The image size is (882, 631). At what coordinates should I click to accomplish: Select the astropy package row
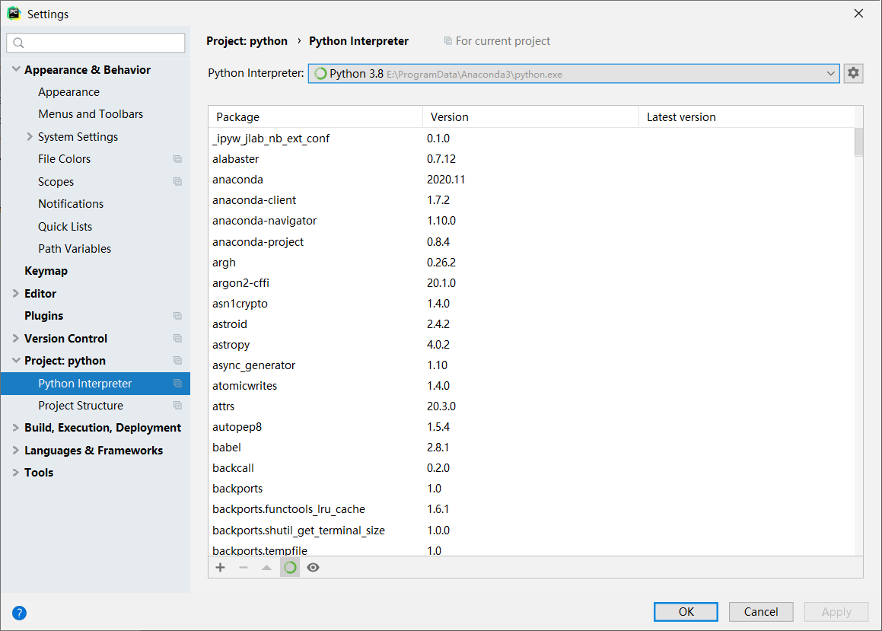tap(532, 345)
